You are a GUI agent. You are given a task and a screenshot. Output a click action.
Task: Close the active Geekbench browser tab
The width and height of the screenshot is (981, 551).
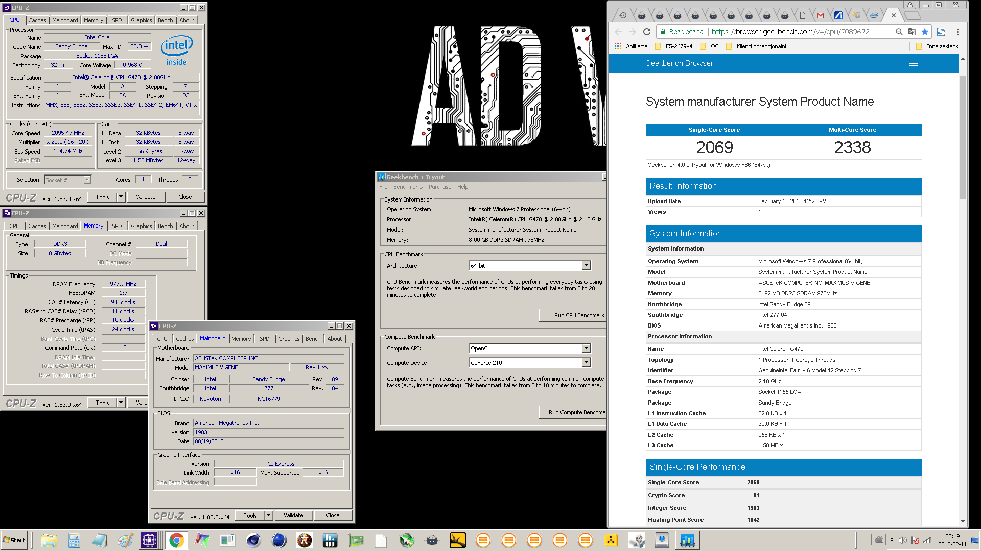[x=893, y=15]
